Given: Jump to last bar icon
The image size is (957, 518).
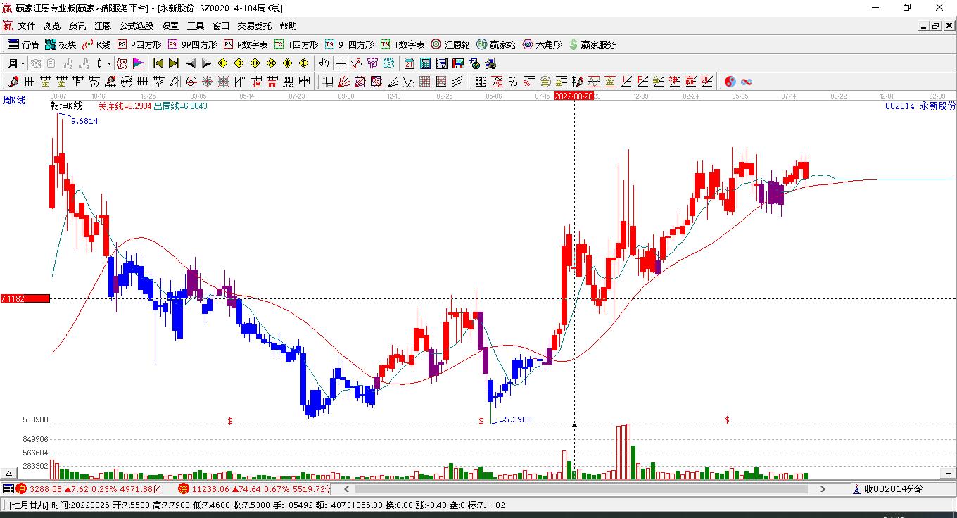Looking at the screenshot, I should pyautogui.click(x=174, y=63).
